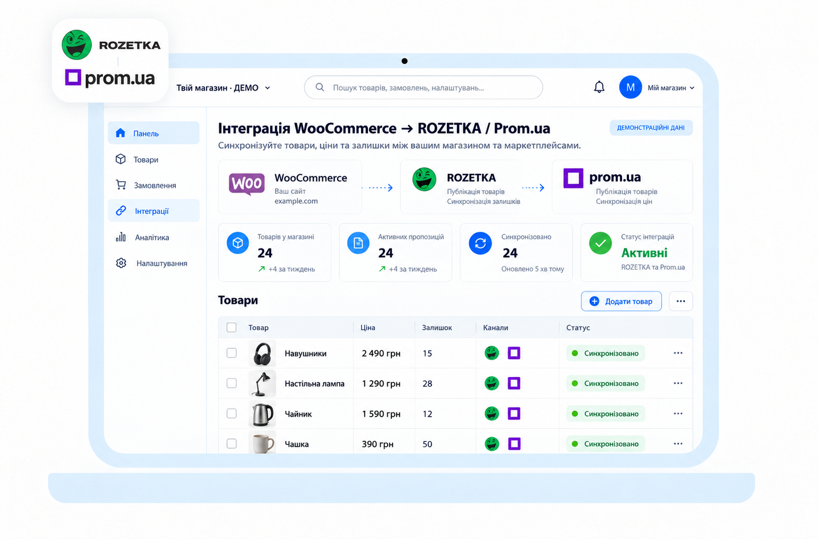
Task: Click the Prom.ua channel icon for Настільна лампа
Action: [x=514, y=383]
